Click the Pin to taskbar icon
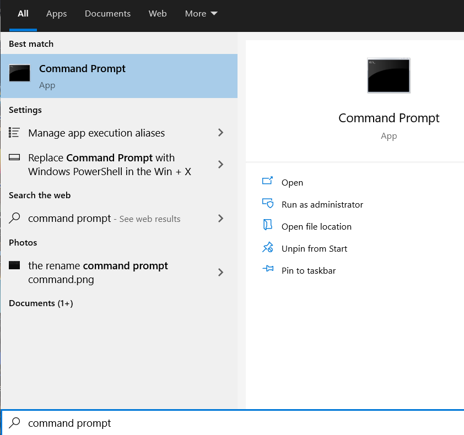Image resolution: width=464 pixels, height=435 pixels. coord(268,270)
